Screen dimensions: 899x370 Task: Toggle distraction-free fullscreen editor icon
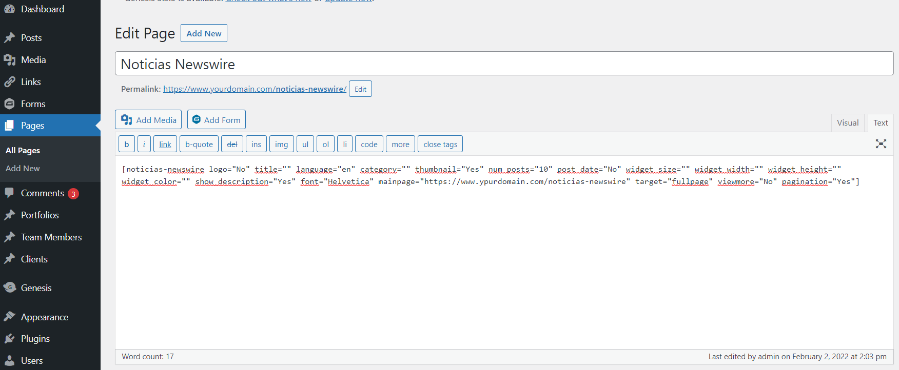pos(881,144)
